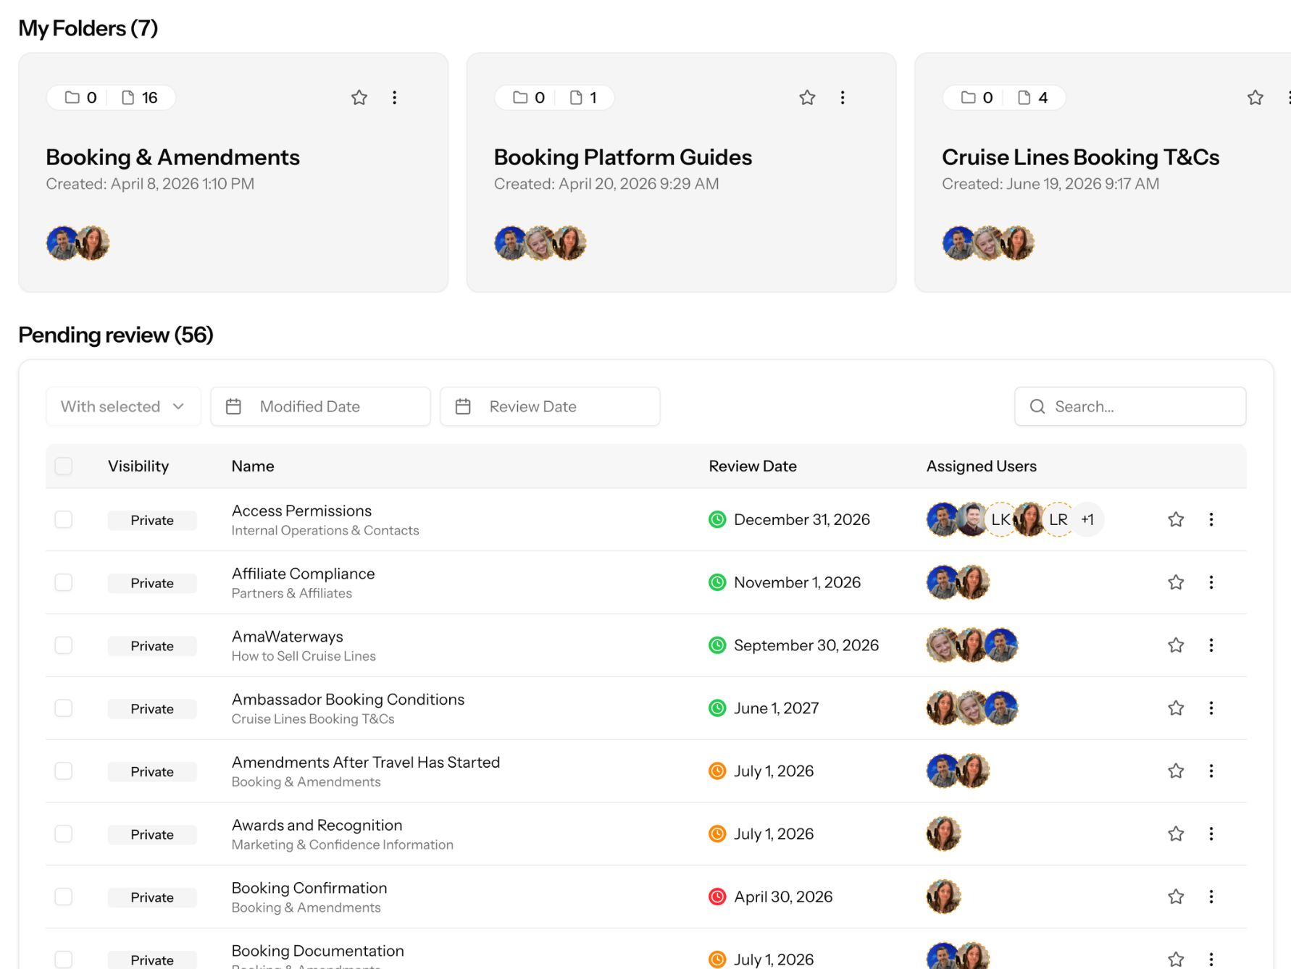Click the 16 files count on Booking & Amendments
Viewport: 1291px width, 969px height.
point(141,97)
